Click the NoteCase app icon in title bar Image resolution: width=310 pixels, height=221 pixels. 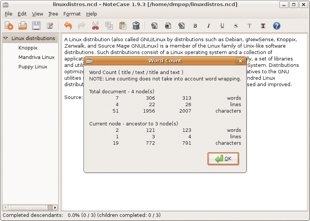click(6, 5)
